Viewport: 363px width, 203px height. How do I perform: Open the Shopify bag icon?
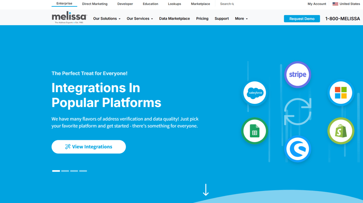341,131
